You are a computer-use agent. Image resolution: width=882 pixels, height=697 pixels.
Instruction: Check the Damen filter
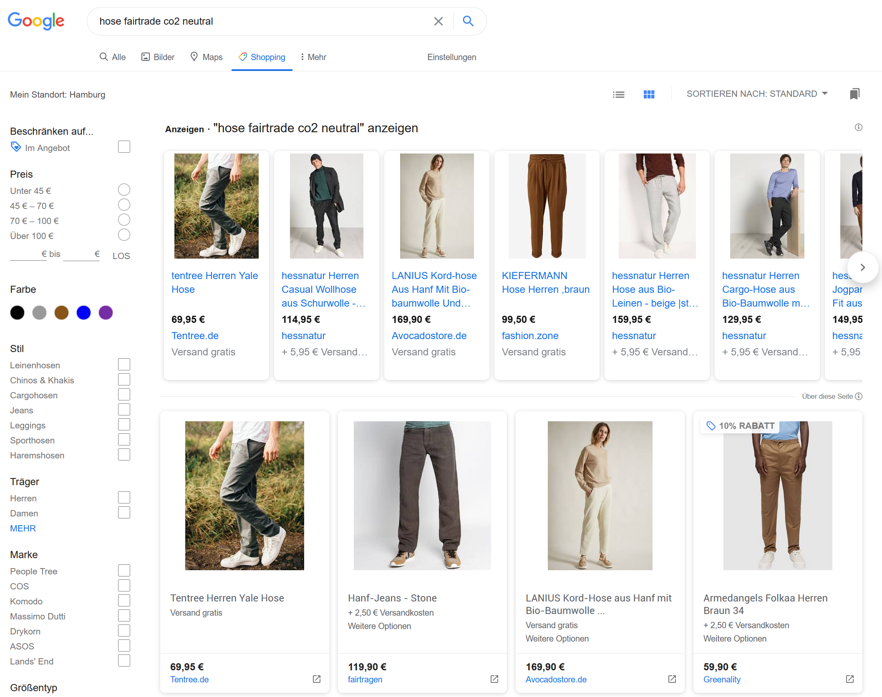tap(124, 513)
